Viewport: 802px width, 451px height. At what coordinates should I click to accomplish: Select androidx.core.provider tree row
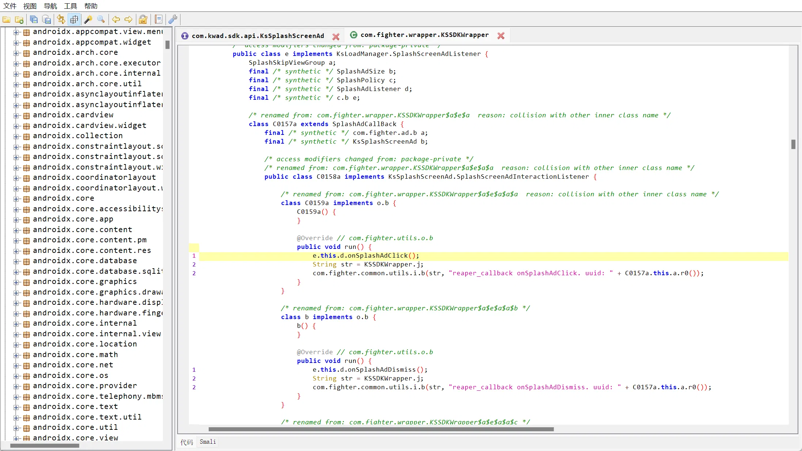click(x=85, y=386)
